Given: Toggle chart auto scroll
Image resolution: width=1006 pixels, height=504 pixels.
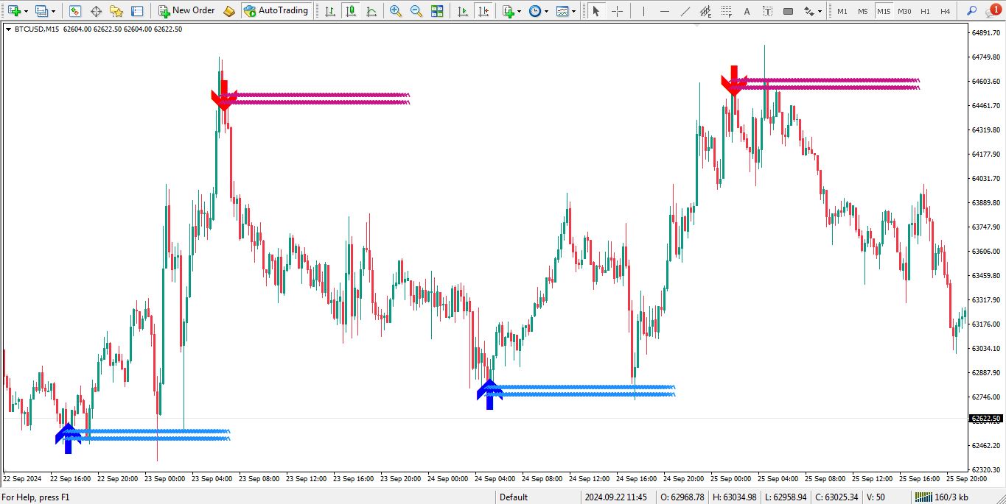Looking at the screenshot, I should coord(462,11).
